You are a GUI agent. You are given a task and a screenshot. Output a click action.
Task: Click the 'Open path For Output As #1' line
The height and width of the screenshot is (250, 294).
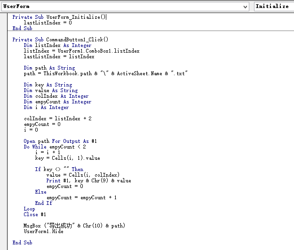pos(60,141)
